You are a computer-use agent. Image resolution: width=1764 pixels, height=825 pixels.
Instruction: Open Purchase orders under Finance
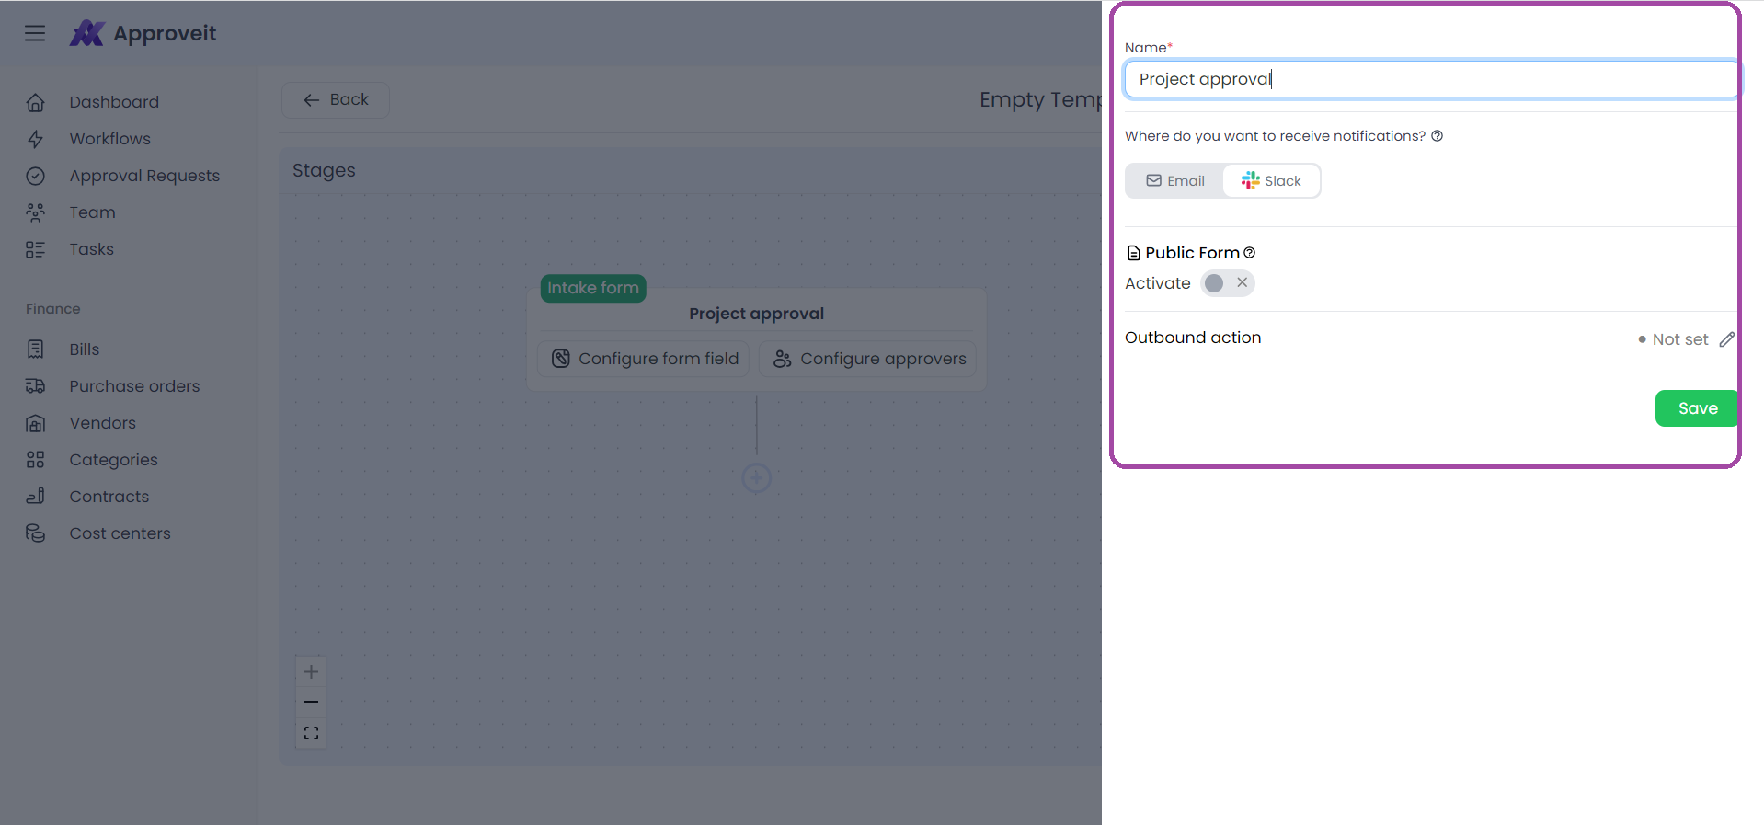click(x=134, y=386)
